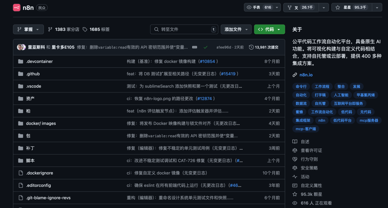Click the 行为守则 heart icon
The width and height of the screenshot is (388, 208).
(295, 159)
